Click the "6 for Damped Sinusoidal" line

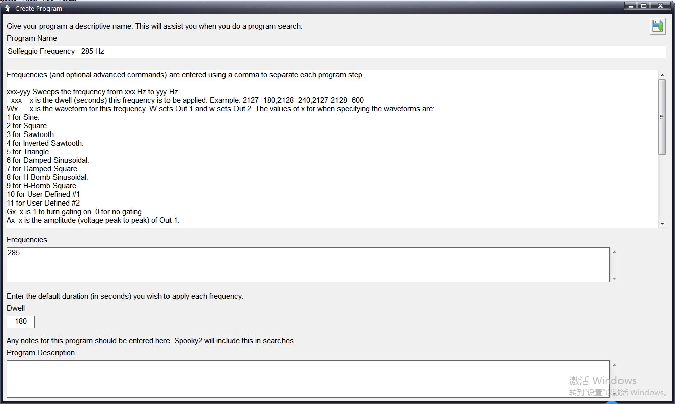(48, 160)
